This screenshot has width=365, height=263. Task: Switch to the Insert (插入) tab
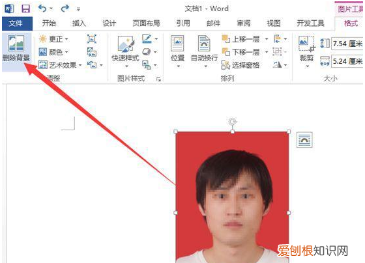(79, 23)
